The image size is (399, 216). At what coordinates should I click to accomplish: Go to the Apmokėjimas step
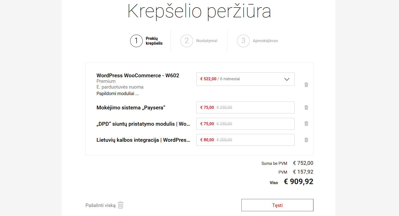coord(265,41)
